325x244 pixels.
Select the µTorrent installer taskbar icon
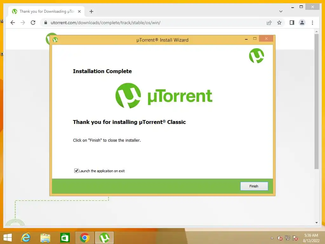[104, 238]
